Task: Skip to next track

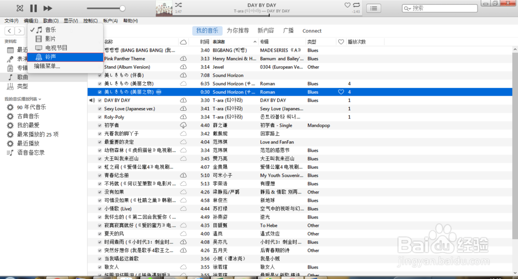Action: tap(48, 8)
